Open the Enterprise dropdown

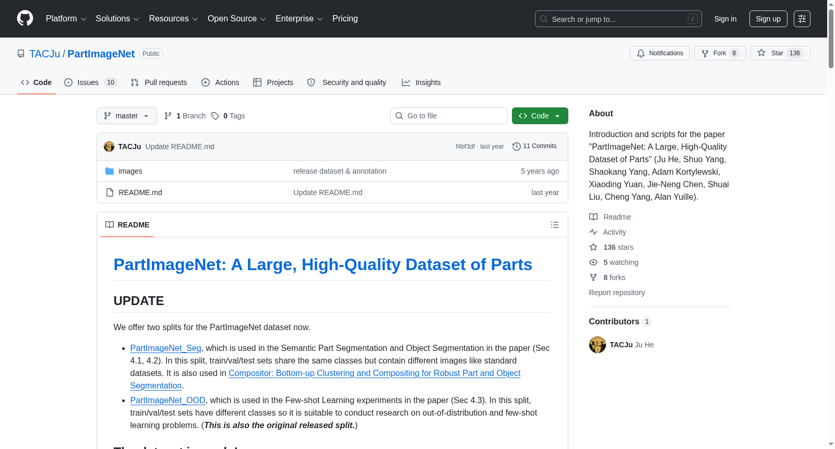[x=299, y=19]
